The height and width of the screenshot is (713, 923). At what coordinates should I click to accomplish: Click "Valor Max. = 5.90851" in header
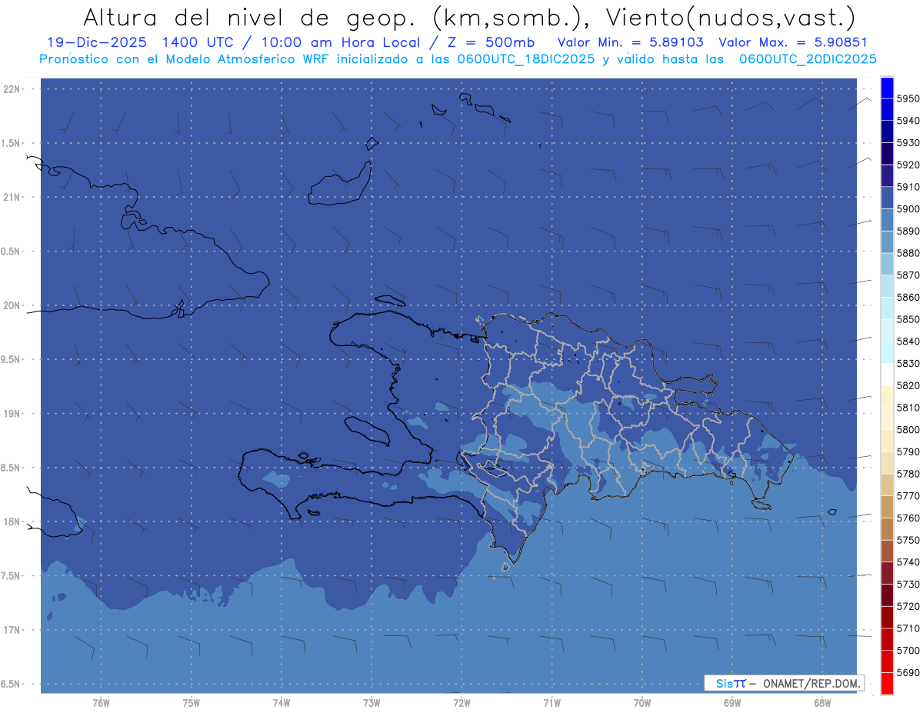[x=792, y=42]
